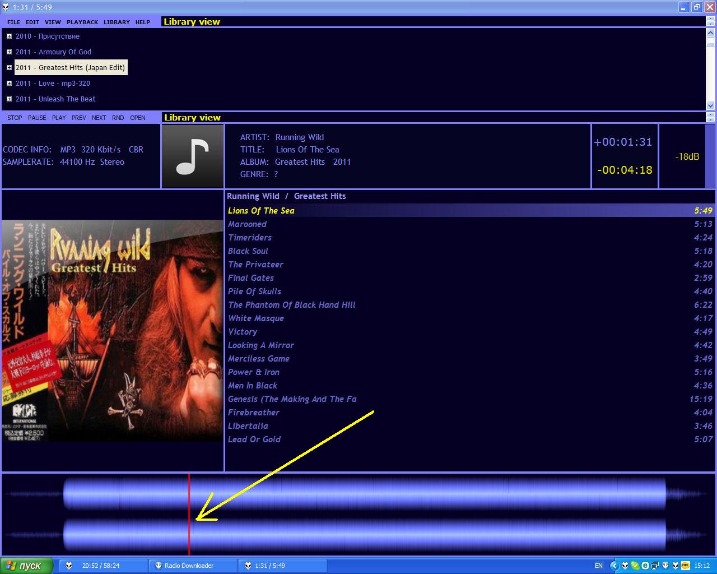Show hidden tray icons with the arrow
Image resolution: width=717 pixels, height=574 pixels.
[614, 566]
